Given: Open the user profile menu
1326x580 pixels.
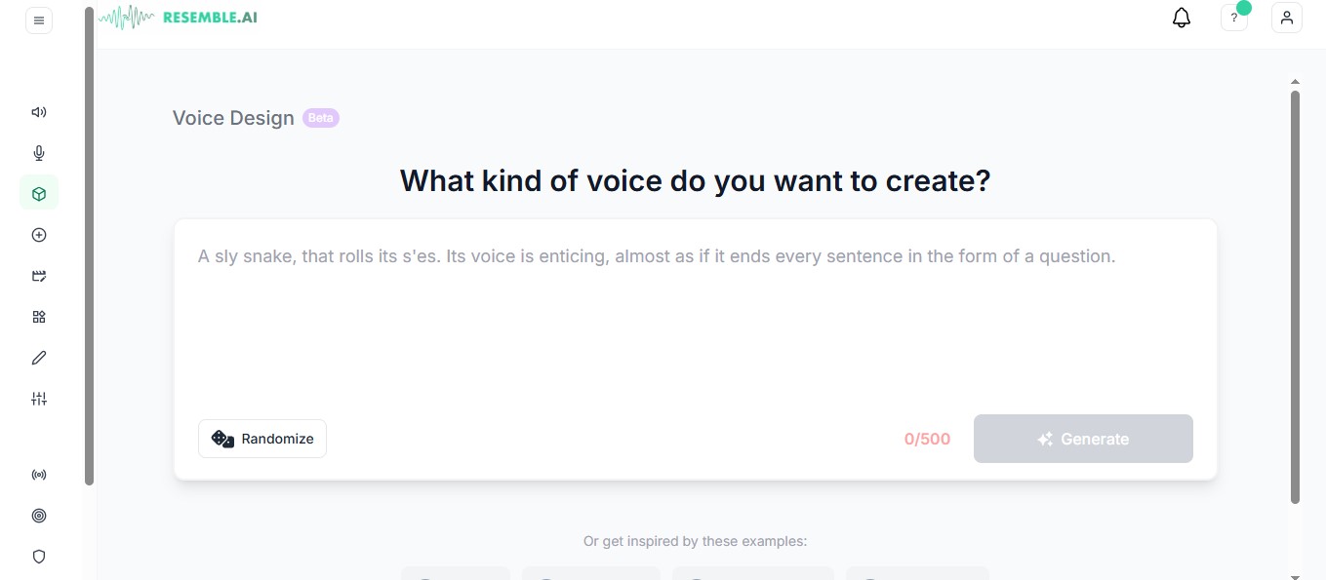Looking at the screenshot, I should click(x=1287, y=18).
